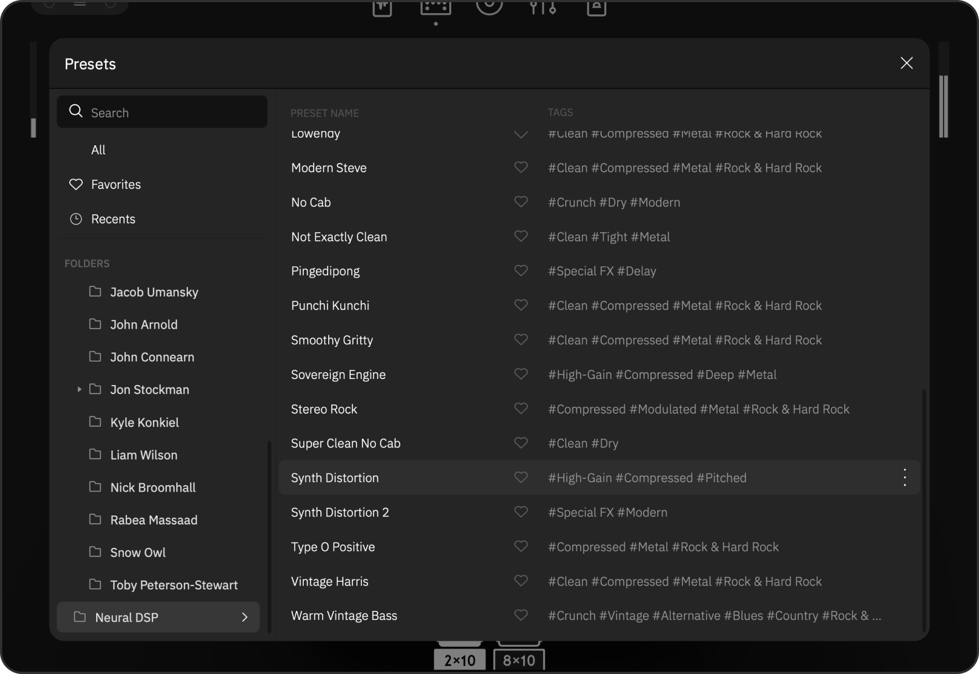Select the Pingedipong preset
This screenshot has height=674, width=979.
[325, 271]
